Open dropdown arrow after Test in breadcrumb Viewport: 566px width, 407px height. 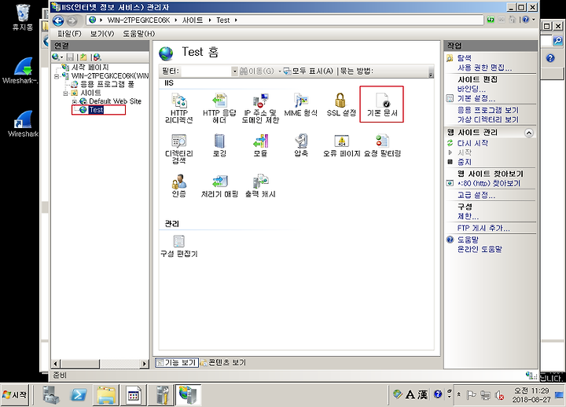236,20
